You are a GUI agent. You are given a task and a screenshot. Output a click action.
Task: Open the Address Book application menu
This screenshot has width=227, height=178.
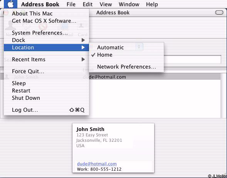(x=40, y=4)
